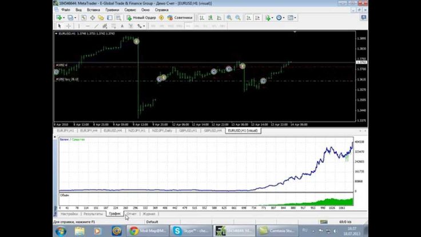Toggle the Советники expert advisors button

pos(180,18)
